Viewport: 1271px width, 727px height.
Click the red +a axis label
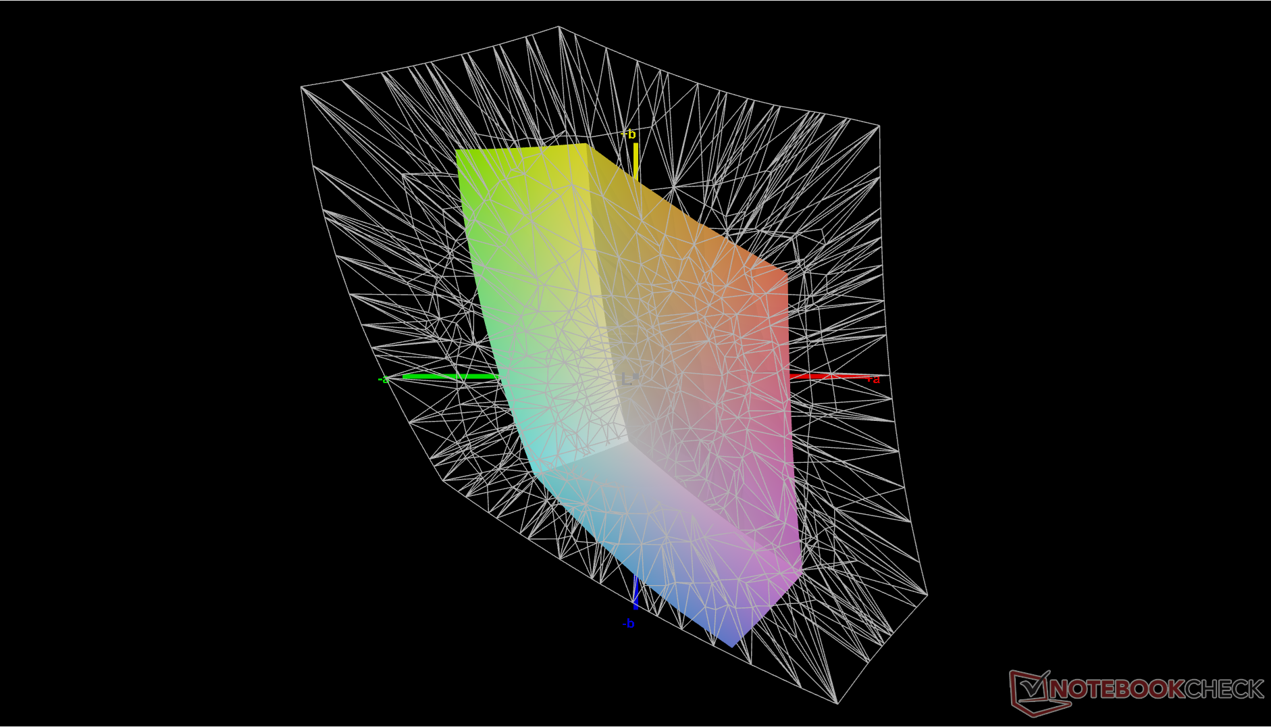click(873, 379)
